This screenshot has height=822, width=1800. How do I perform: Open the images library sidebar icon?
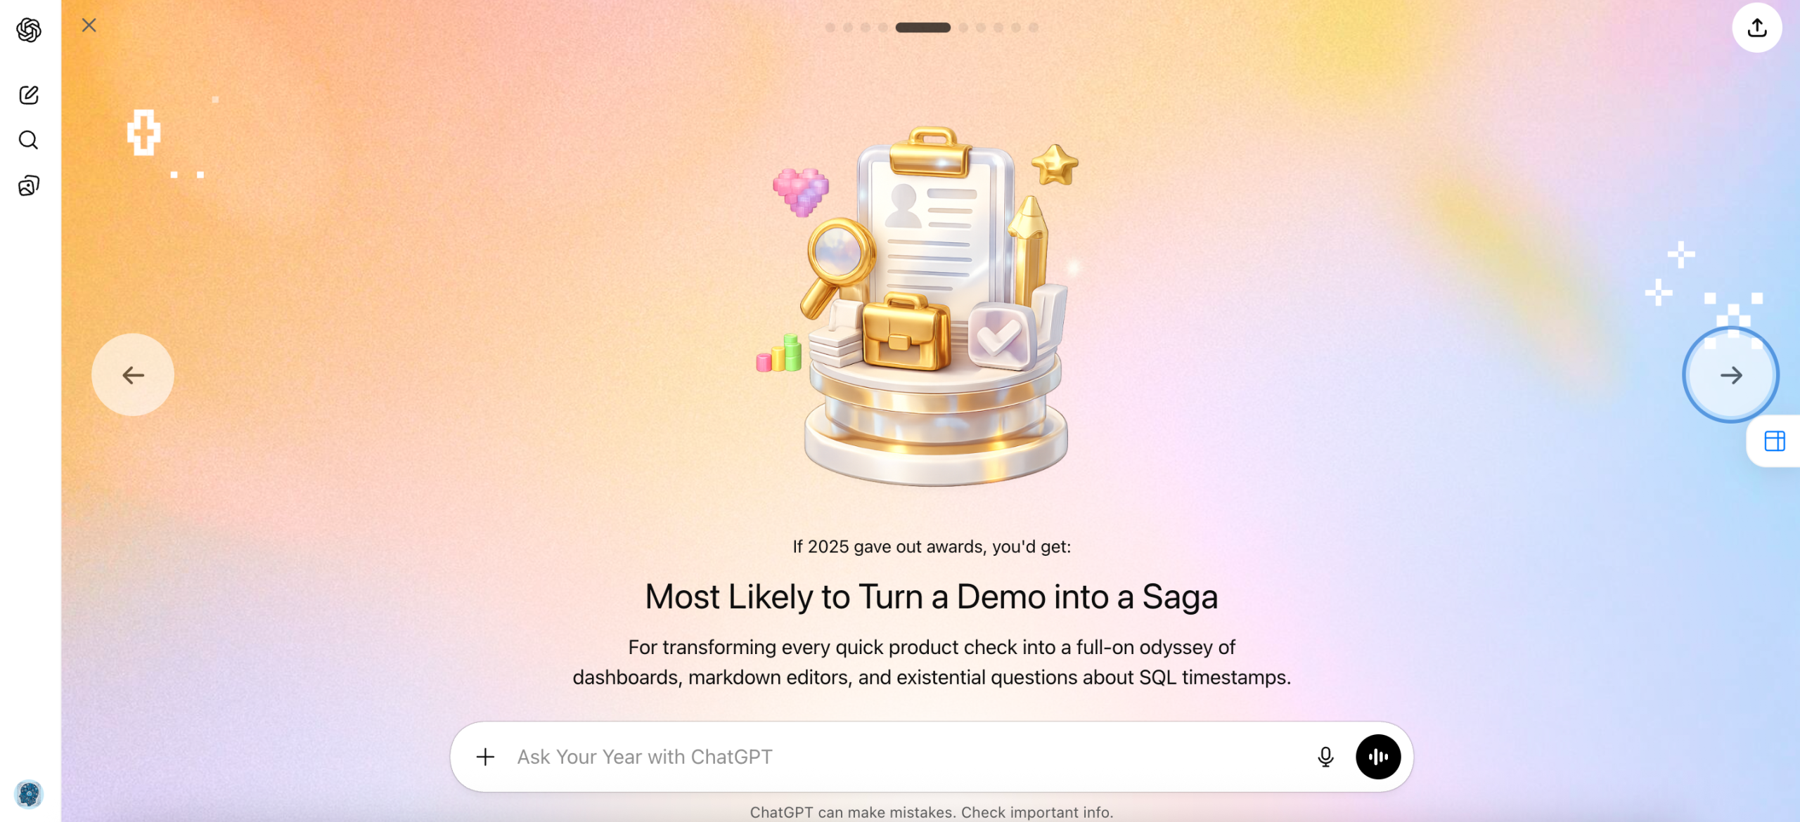[x=29, y=185]
